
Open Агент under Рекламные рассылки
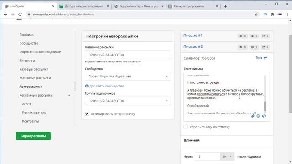click(x=26, y=104)
